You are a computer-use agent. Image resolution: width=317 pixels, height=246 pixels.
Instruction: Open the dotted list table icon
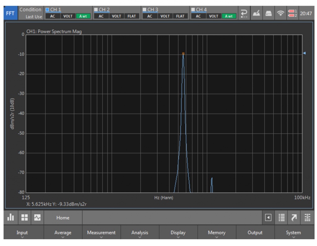point(307,218)
